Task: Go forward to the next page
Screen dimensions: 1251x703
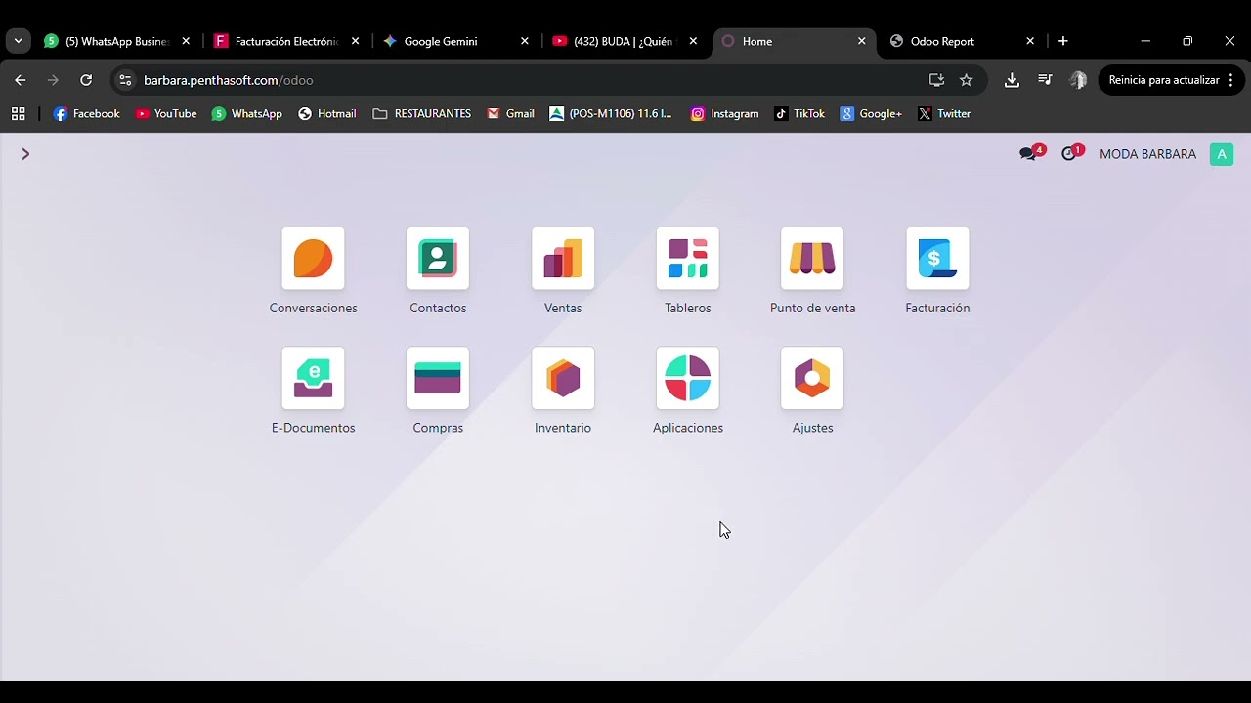Action: (53, 80)
